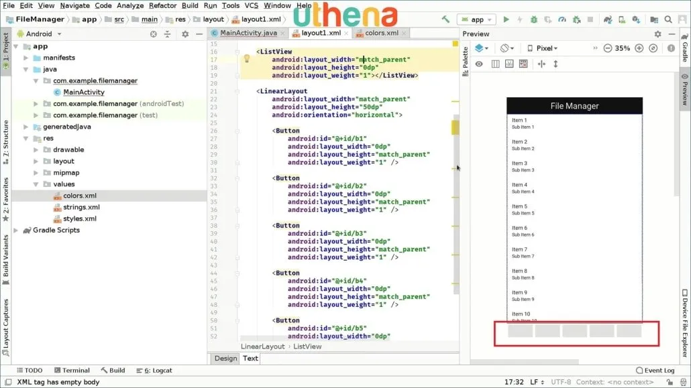Select strings.xml in project tree

[x=81, y=207]
